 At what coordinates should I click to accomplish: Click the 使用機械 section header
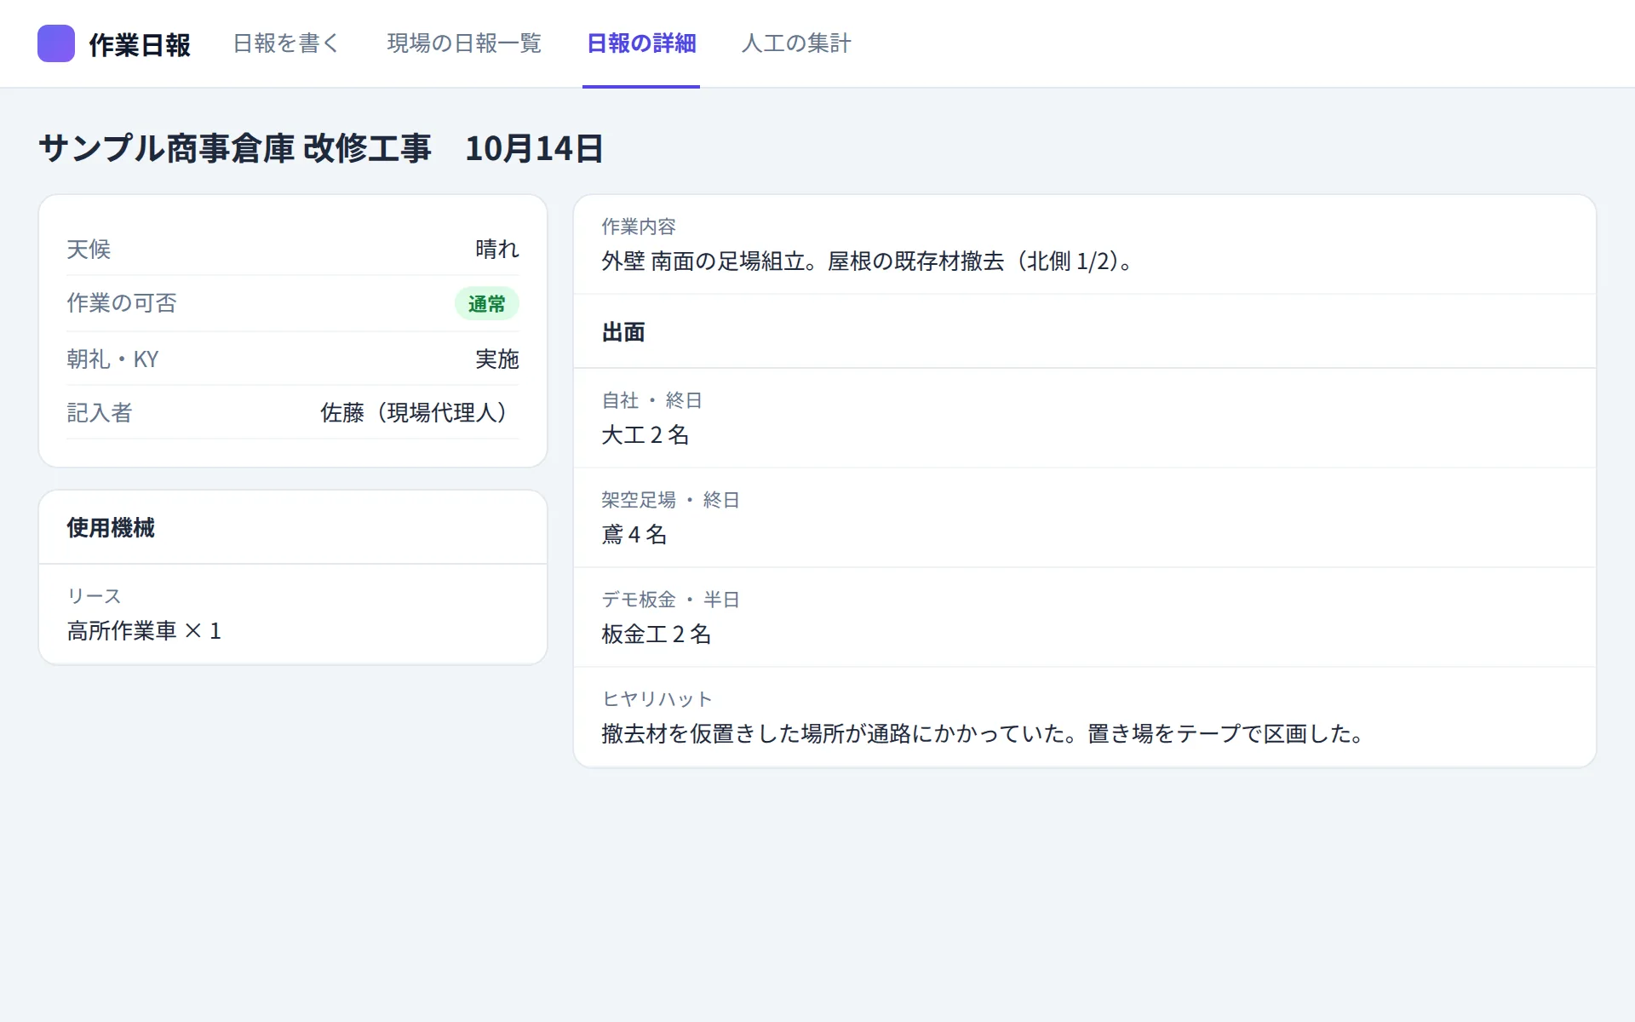pyautogui.click(x=111, y=528)
